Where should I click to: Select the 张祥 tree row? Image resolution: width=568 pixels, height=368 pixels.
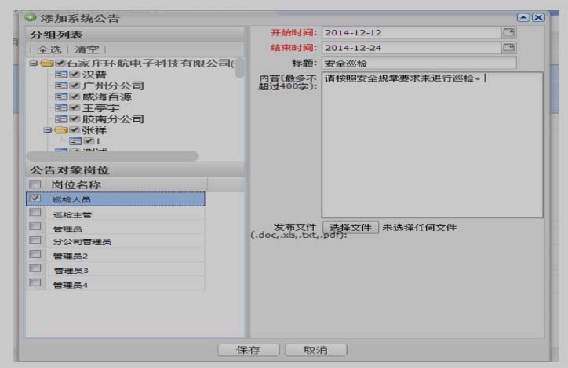pos(94,129)
